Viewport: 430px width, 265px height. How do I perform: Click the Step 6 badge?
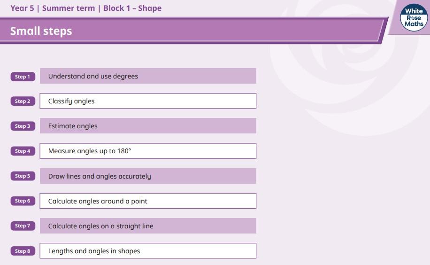23,201
